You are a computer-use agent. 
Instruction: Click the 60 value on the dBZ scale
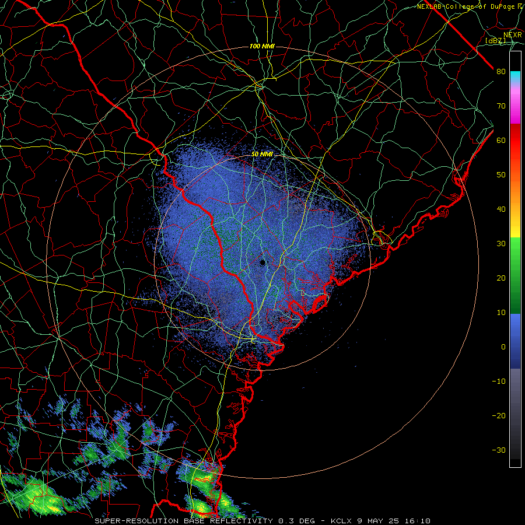[x=501, y=140]
